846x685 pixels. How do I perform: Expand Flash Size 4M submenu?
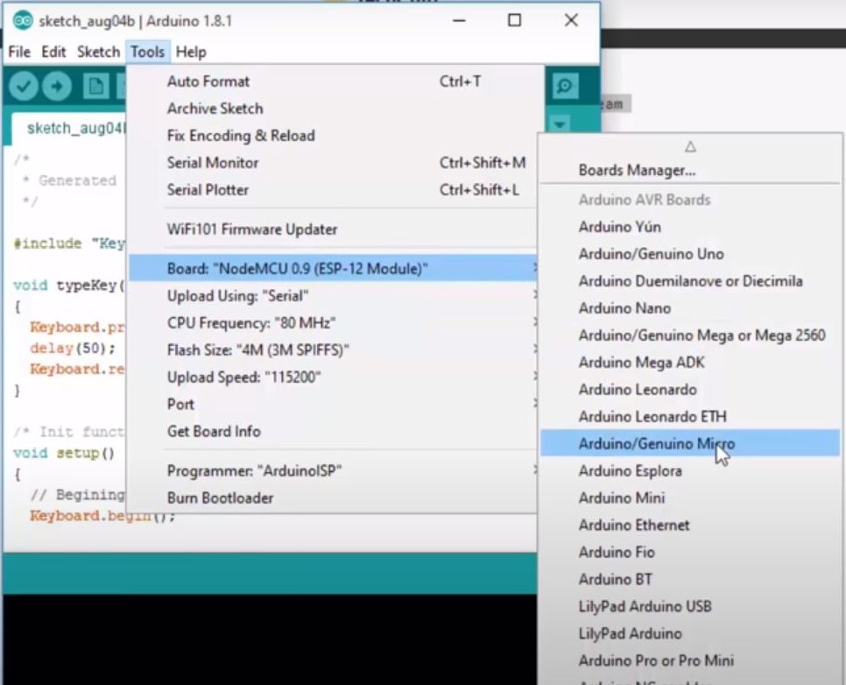click(334, 350)
